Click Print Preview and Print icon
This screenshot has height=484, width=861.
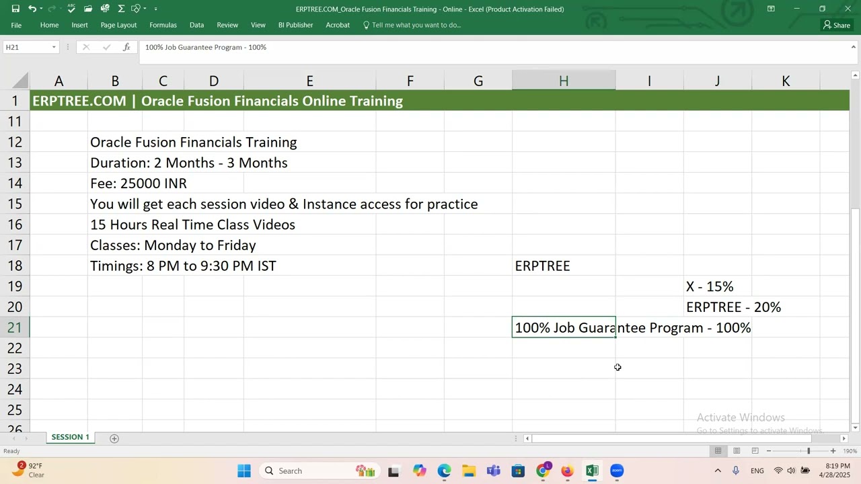coord(105,9)
